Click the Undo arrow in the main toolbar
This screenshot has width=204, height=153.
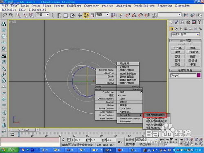point(5,15)
